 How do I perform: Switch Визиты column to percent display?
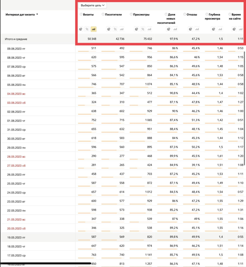click(87, 29)
